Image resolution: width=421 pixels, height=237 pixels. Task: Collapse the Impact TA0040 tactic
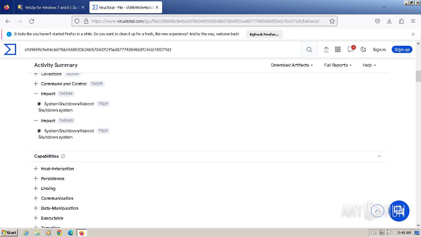(x=36, y=120)
